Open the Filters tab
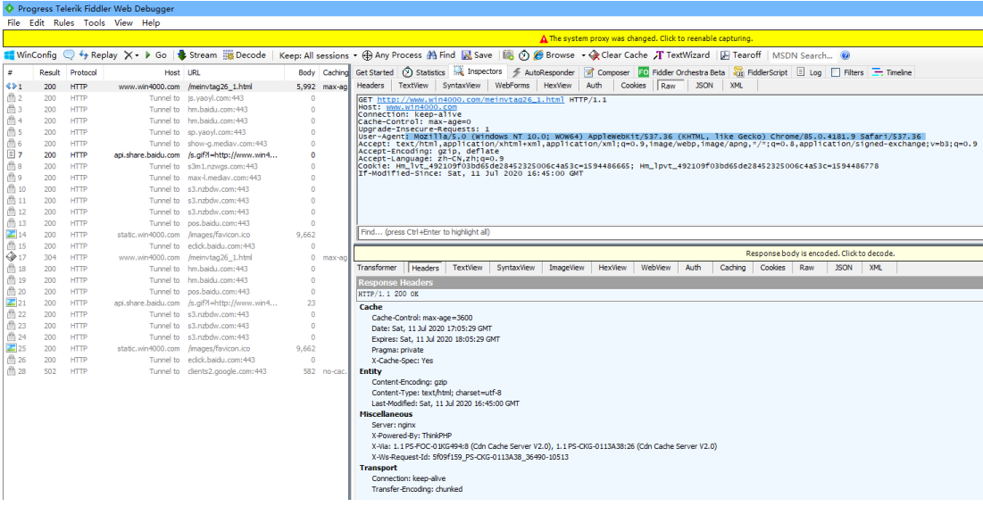 tap(847, 72)
